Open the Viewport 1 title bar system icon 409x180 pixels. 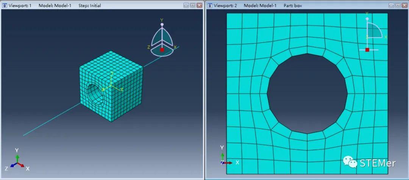5,5
